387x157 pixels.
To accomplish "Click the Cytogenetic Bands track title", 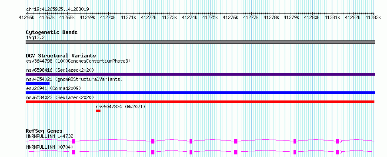I will 52,32.
